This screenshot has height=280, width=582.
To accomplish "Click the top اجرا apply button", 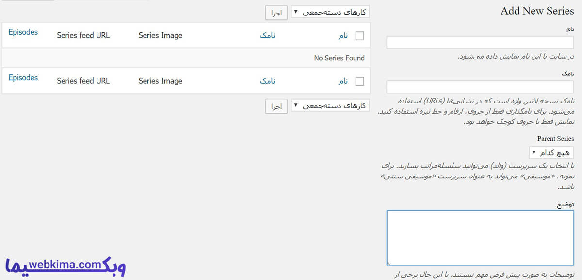I will coord(276,13).
